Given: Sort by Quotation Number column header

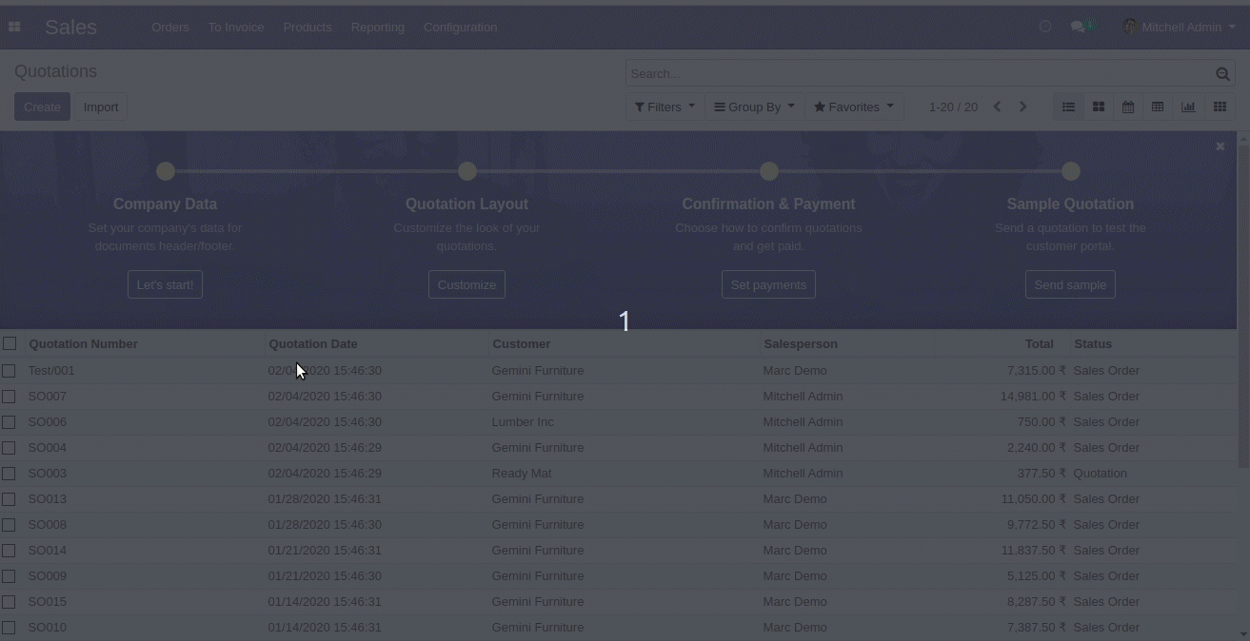Looking at the screenshot, I should (83, 343).
